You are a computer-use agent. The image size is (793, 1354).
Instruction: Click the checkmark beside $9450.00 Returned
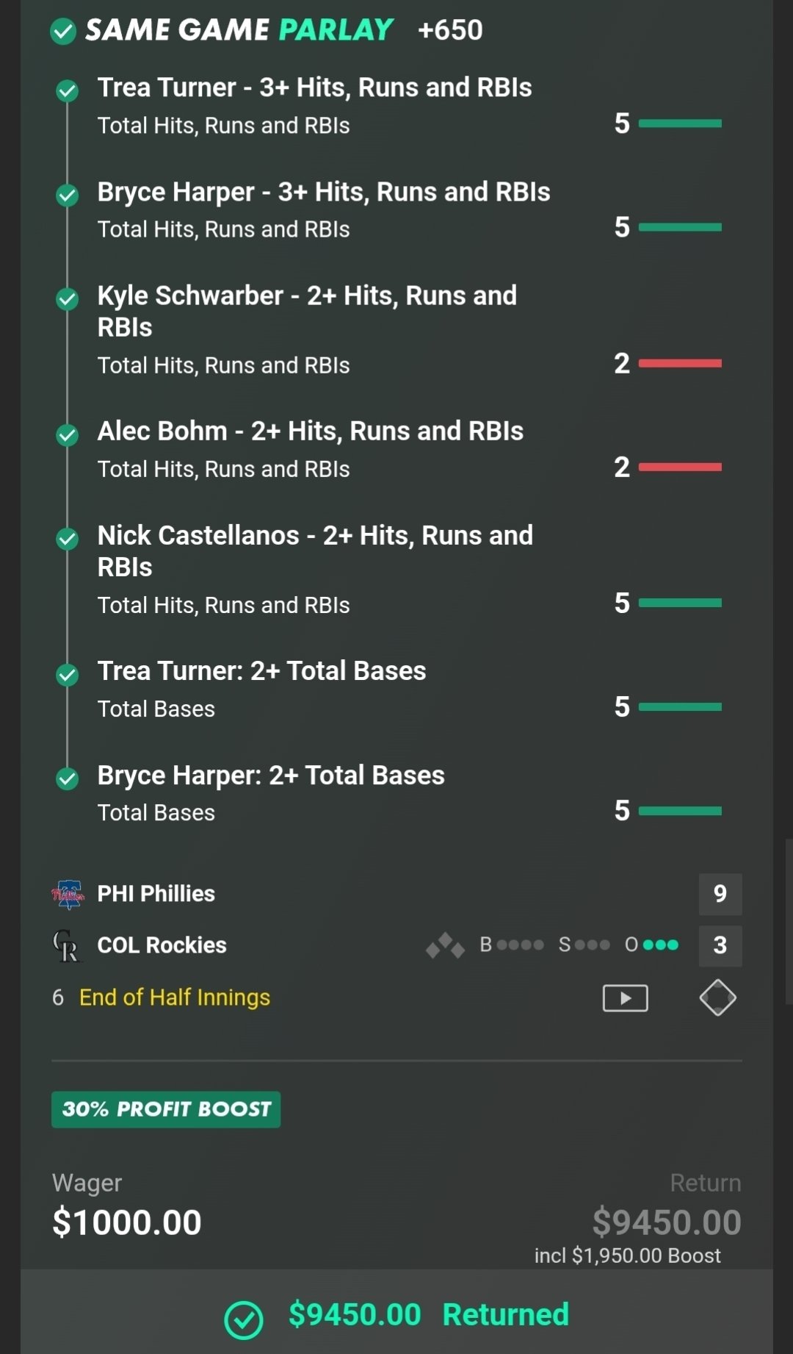(x=244, y=1319)
